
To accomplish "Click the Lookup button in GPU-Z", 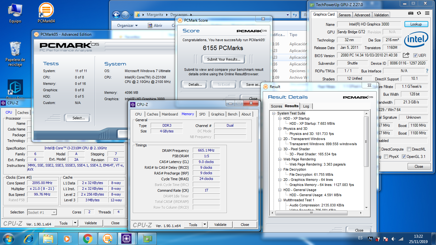I will [x=416, y=24].
